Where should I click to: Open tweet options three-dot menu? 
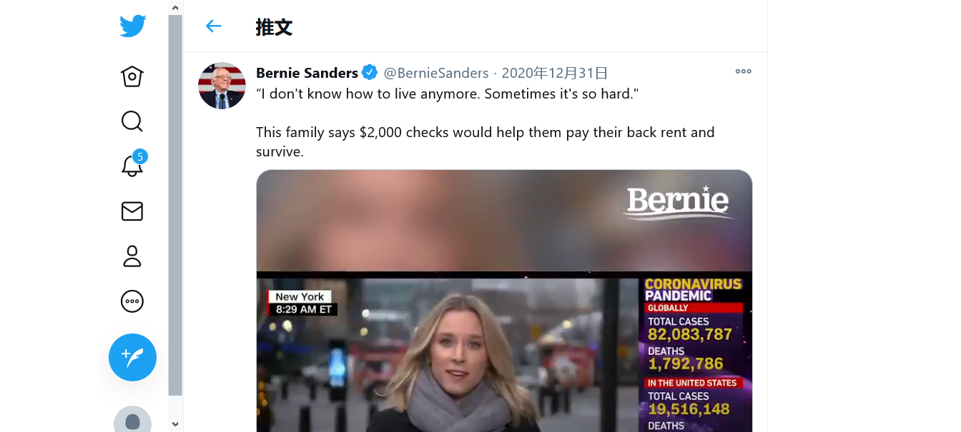coord(744,71)
